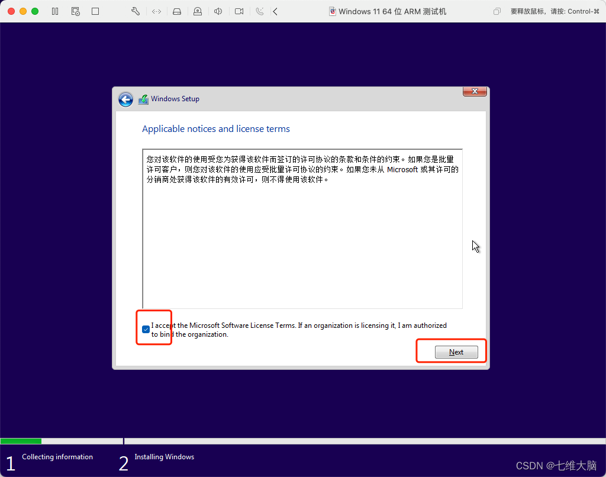
Task: Click the camera device toolbar icon
Action: click(239, 12)
